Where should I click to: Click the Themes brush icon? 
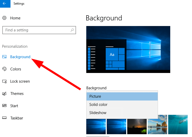[x=4, y=94]
